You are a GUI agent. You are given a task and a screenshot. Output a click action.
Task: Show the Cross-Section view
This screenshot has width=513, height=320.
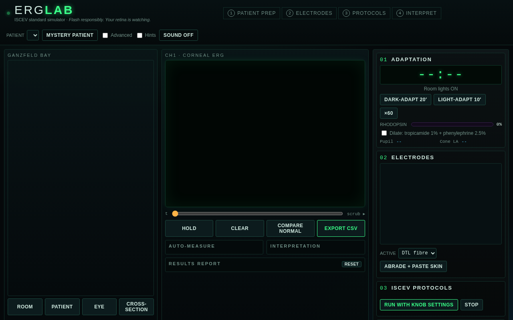click(x=136, y=307)
